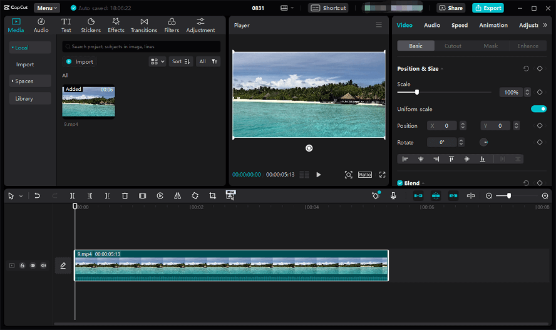Open the Shortcut button
Viewport: 556px width, 330px height.
[x=328, y=8]
